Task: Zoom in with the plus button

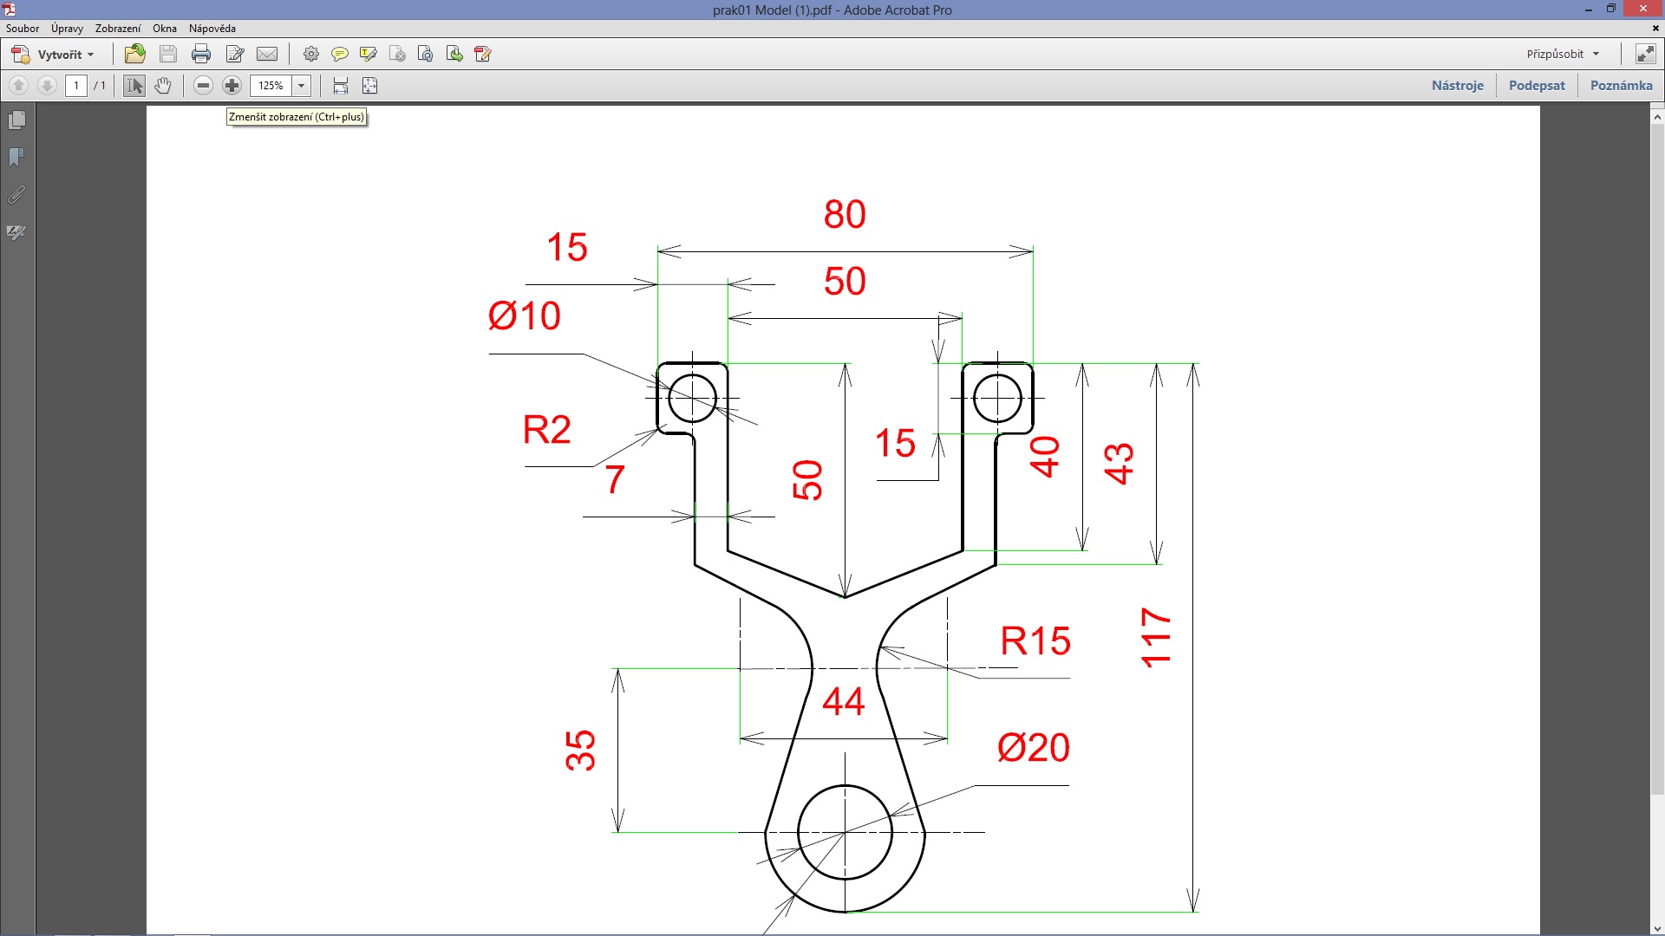Action: pos(232,85)
